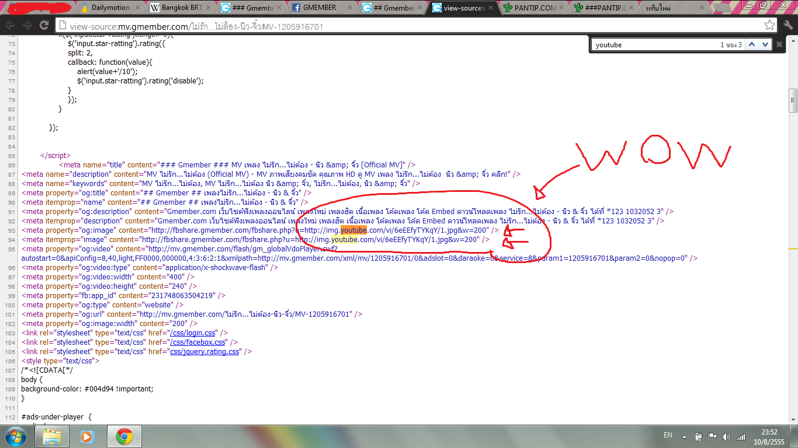The image size is (798, 448).
Task: Click the scrollbar down arrow
Action: click(x=793, y=419)
